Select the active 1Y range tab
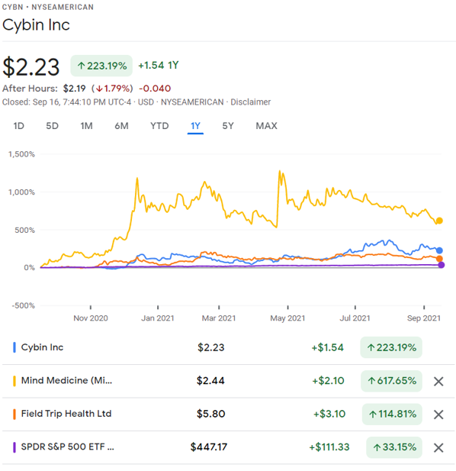456x471 pixels. click(195, 126)
